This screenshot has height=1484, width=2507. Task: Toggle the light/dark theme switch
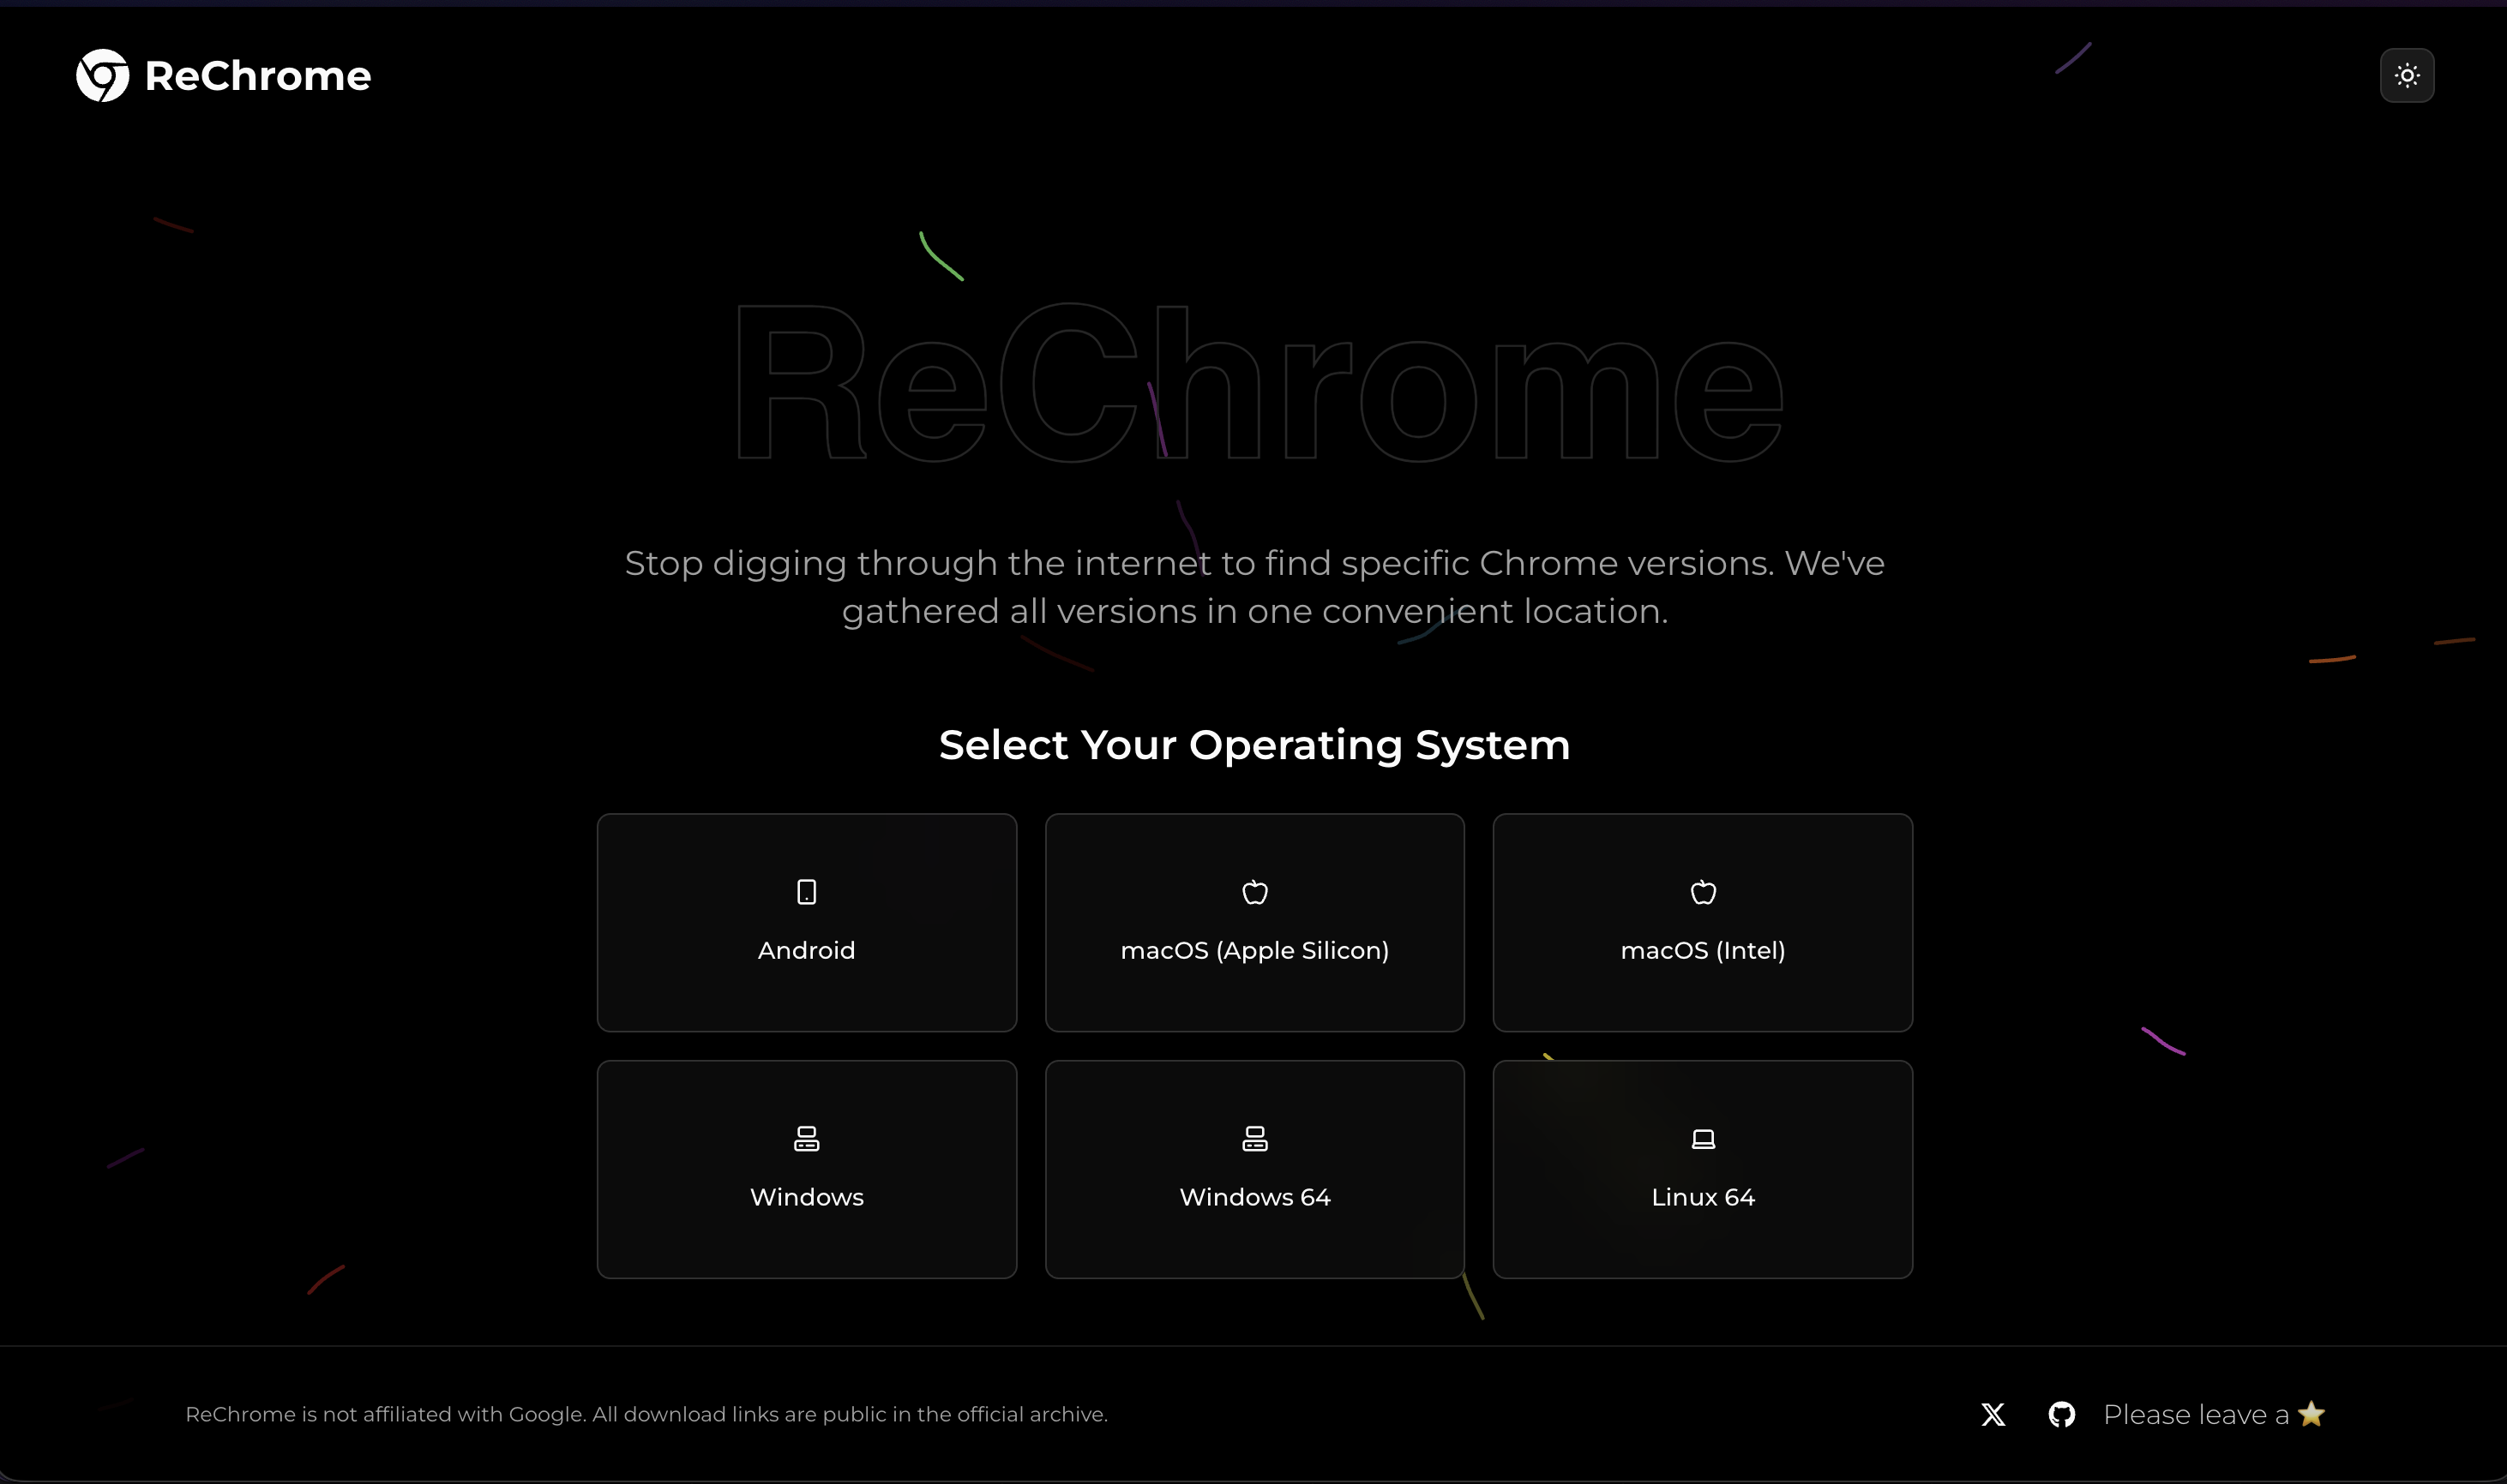coord(2407,75)
